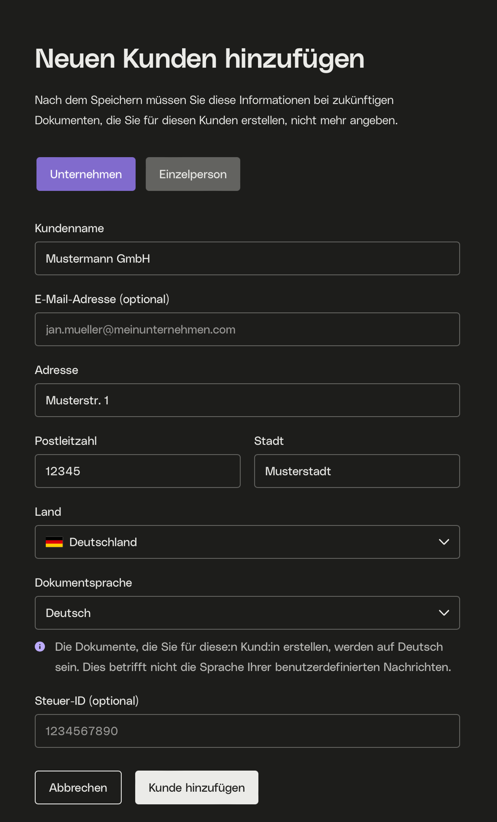Expand the Land dropdown chevron

tap(444, 542)
